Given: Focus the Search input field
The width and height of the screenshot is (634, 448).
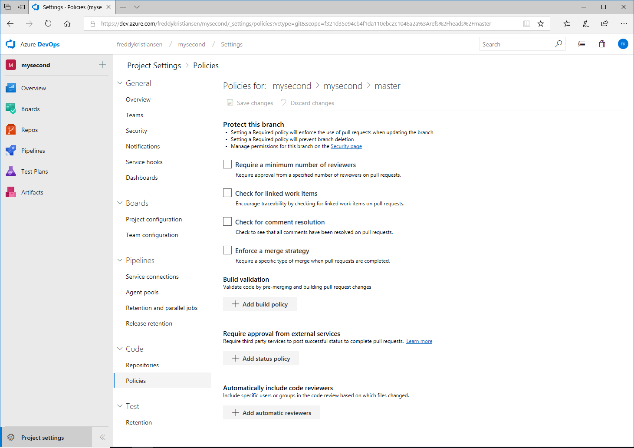Looking at the screenshot, I should point(516,44).
